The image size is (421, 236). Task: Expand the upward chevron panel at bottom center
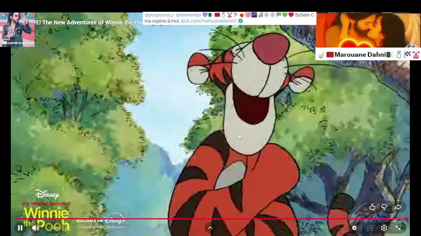click(210, 228)
